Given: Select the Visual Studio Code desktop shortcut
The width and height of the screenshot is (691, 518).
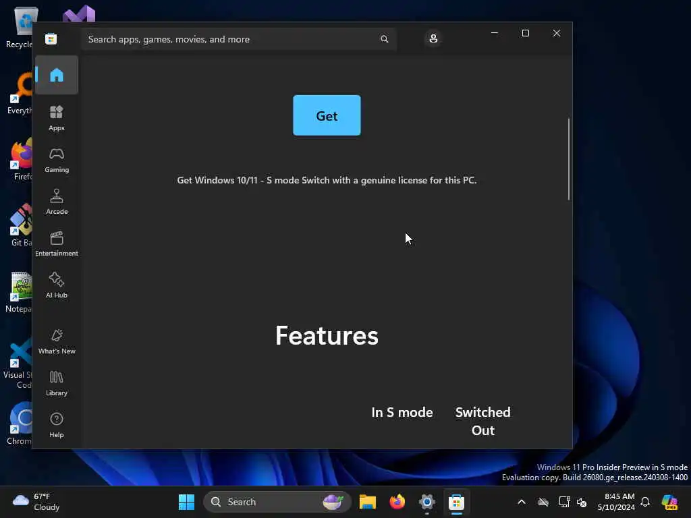Looking at the screenshot, I should (18, 364).
